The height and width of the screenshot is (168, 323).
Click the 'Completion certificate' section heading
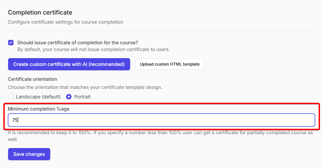point(40,13)
